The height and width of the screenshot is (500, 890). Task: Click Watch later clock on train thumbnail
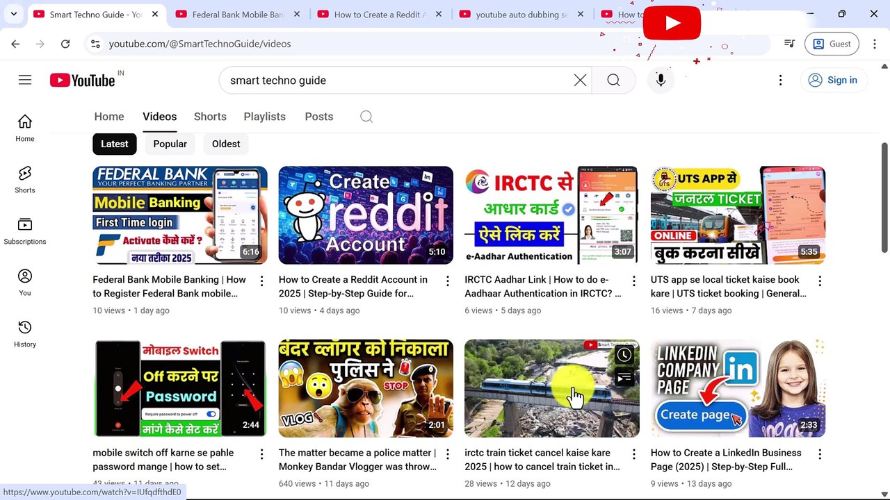click(624, 355)
